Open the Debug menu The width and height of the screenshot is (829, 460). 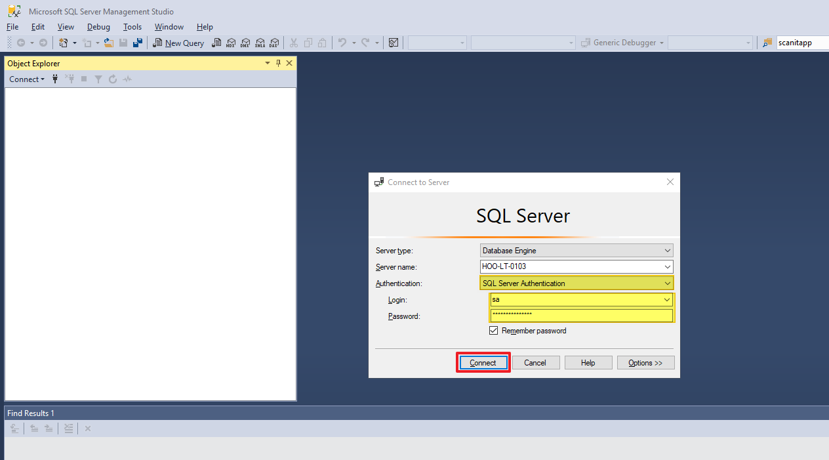click(98, 27)
